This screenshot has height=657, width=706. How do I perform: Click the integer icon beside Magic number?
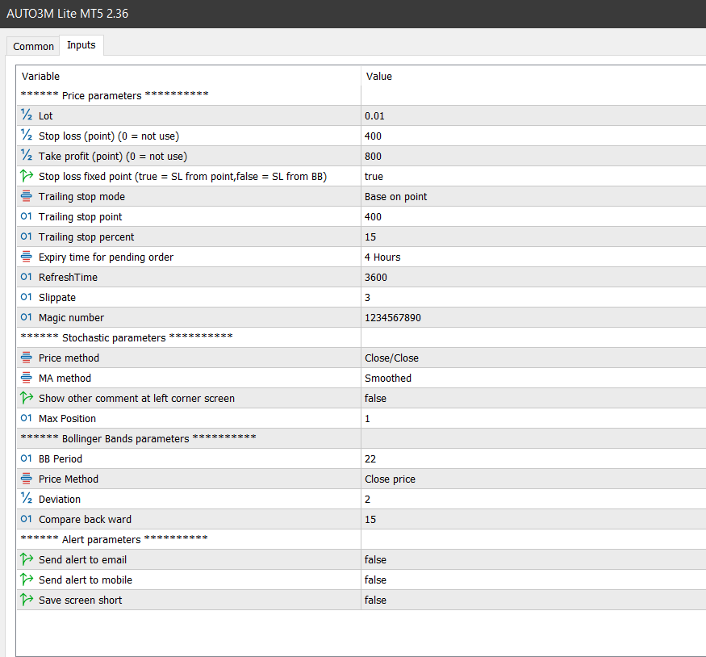26,317
